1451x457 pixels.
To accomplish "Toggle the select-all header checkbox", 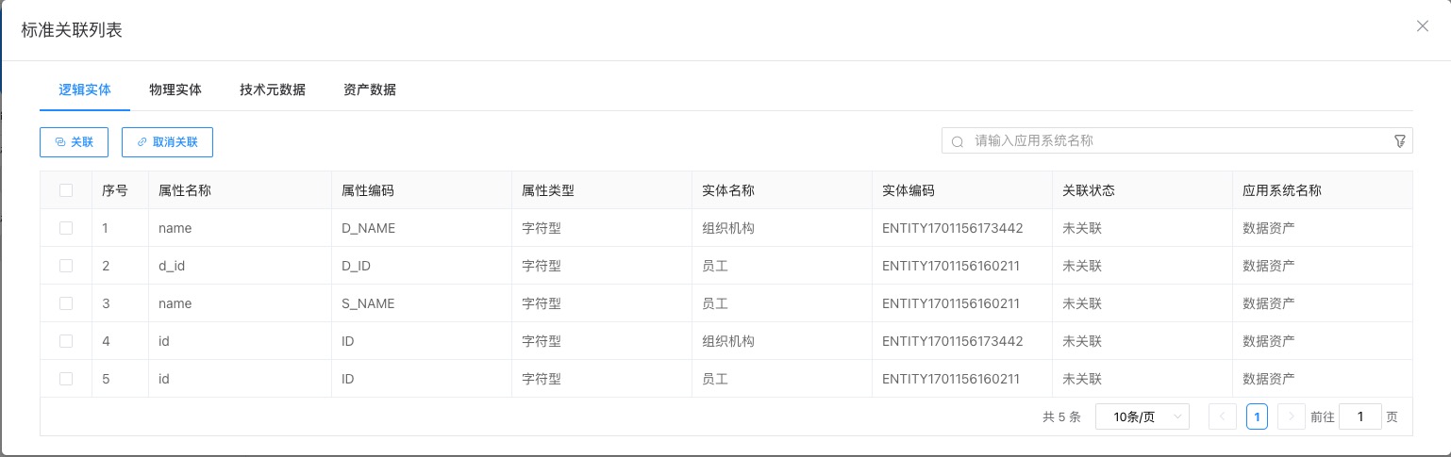I will 66,190.
